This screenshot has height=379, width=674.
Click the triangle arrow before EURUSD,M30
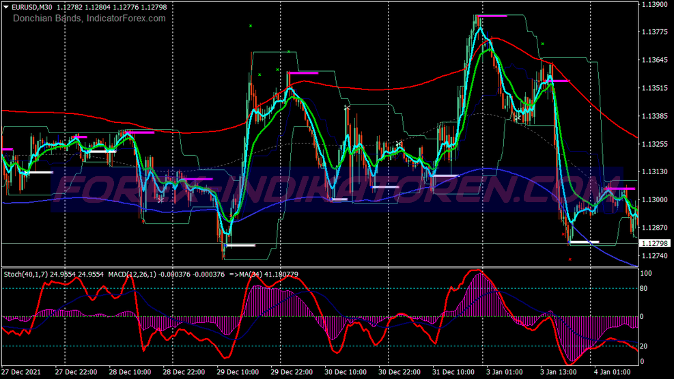pyautogui.click(x=6, y=7)
